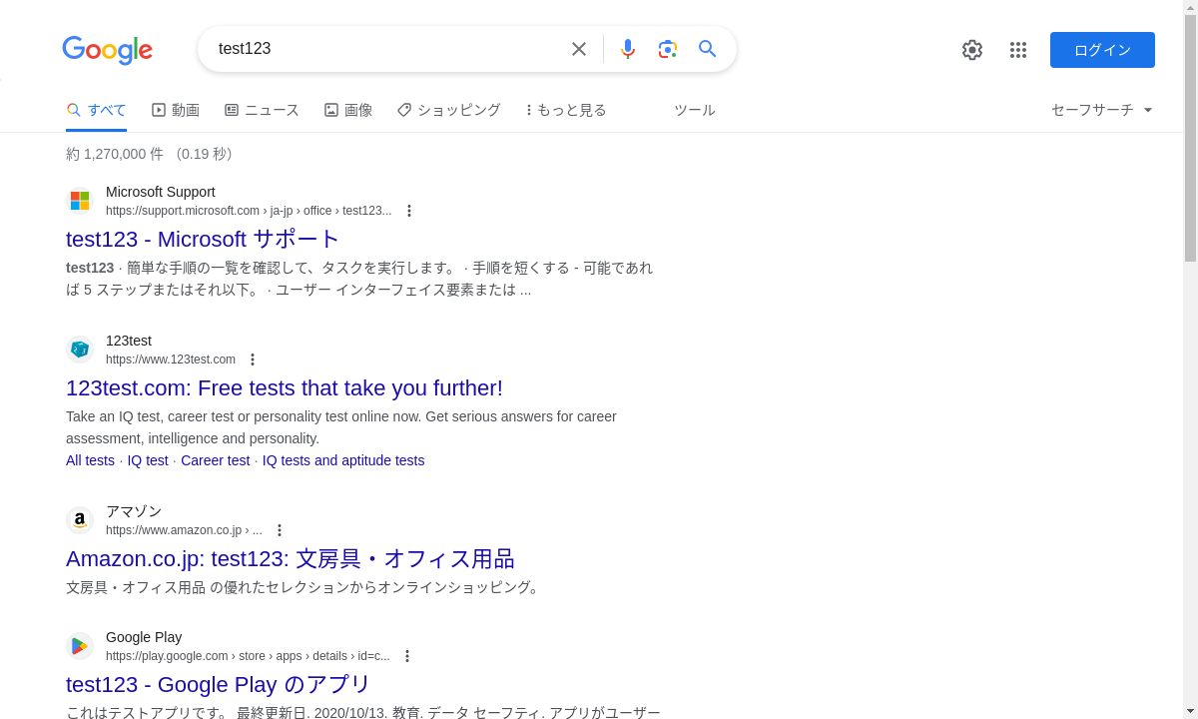Viewport: 1198px width, 719px height.
Task: Select the ニュース tab
Action: (x=262, y=110)
